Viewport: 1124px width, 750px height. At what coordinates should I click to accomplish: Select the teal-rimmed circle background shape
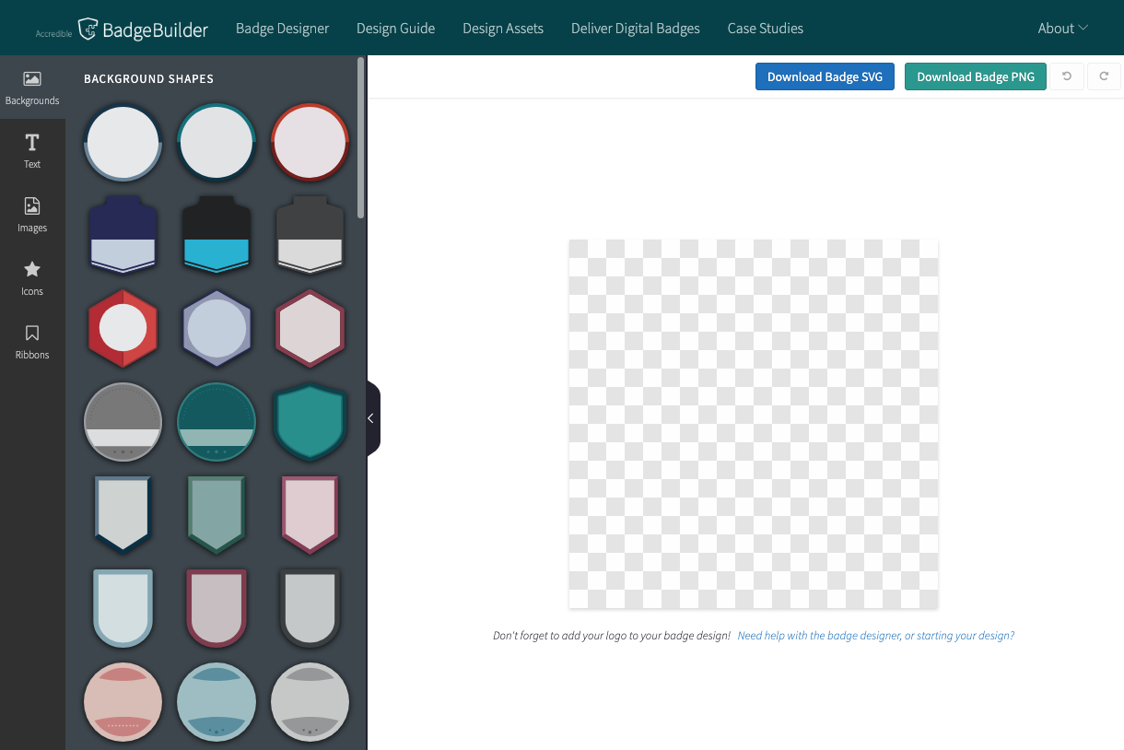217,143
